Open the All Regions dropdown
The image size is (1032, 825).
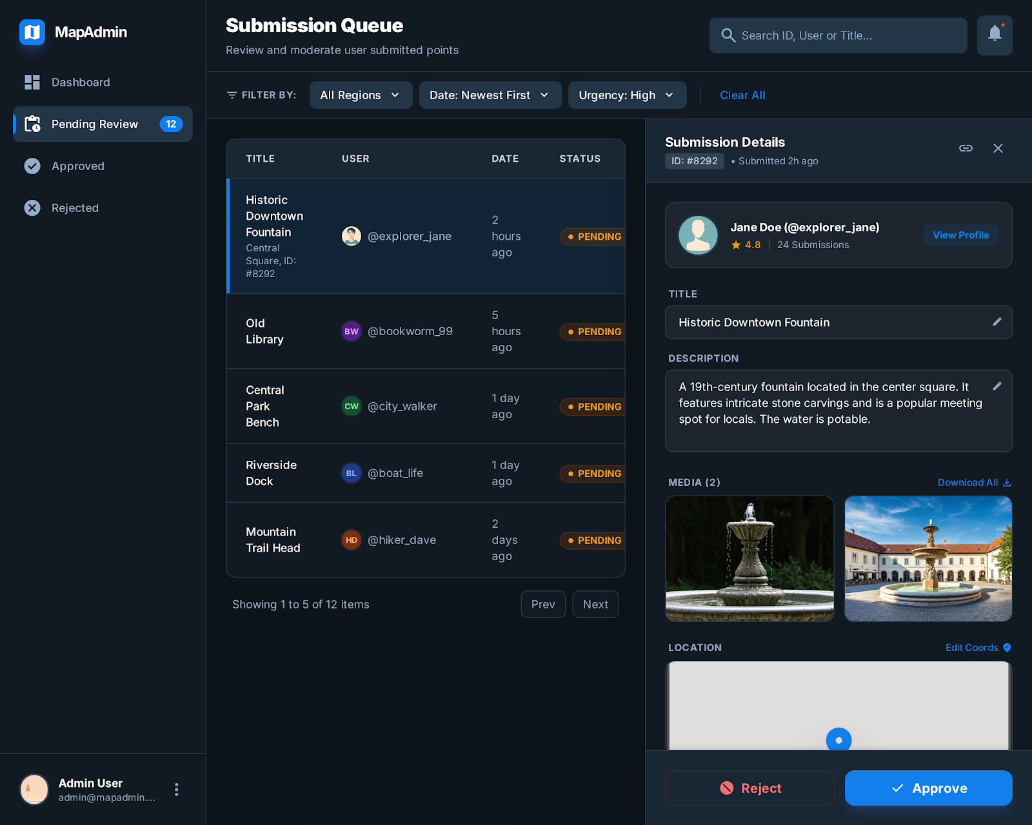(x=361, y=95)
